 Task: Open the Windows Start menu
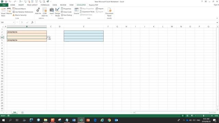tap(3, 120)
